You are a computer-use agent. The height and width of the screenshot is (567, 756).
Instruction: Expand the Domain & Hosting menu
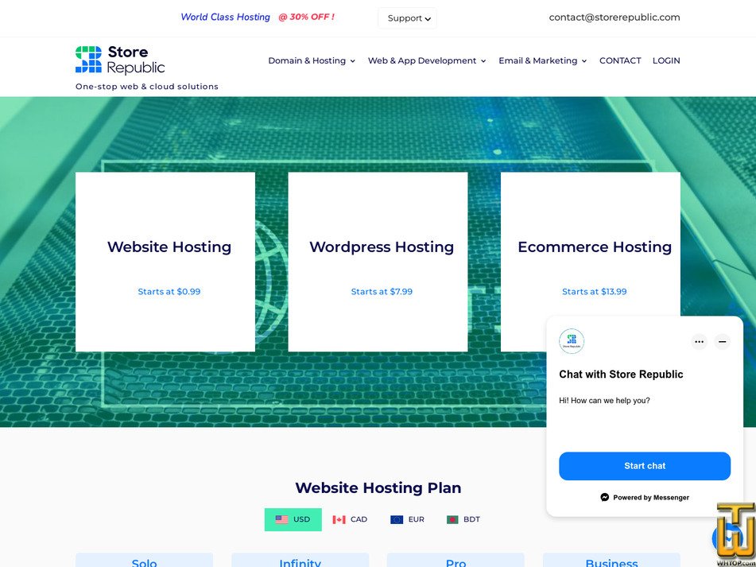(312, 60)
